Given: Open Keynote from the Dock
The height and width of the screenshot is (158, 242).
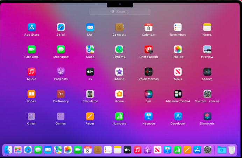Looking at the screenshot, I should pos(168,150).
